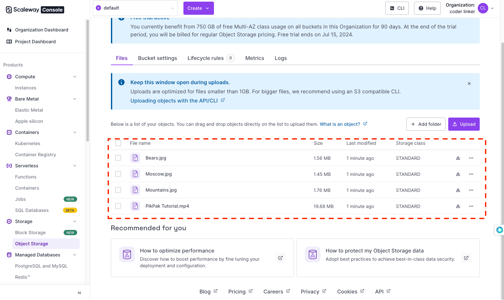Open external link for protect data card
Viewport: 504px width, 300px height.
click(x=466, y=258)
